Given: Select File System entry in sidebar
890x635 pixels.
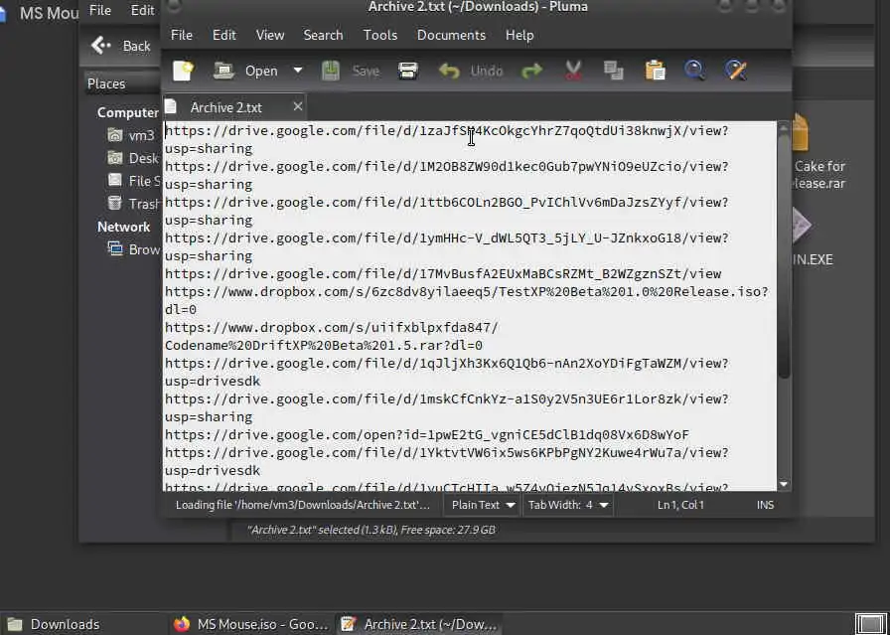Looking at the screenshot, I should point(133,181).
